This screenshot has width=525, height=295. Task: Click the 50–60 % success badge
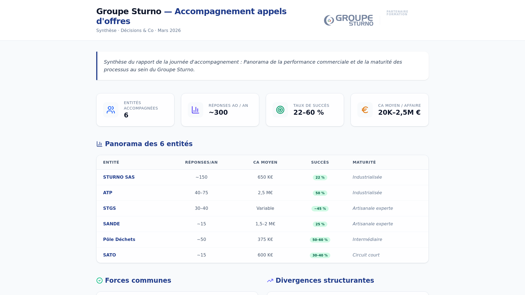tap(320, 240)
